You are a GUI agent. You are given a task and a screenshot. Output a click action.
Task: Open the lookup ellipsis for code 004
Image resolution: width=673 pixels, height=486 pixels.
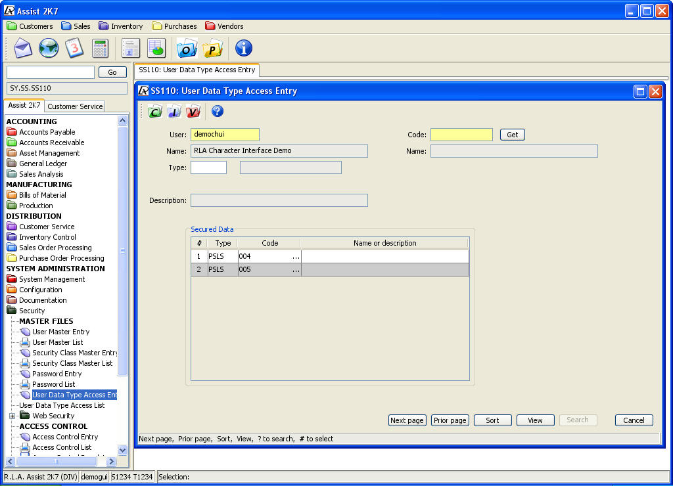point(296,257)
